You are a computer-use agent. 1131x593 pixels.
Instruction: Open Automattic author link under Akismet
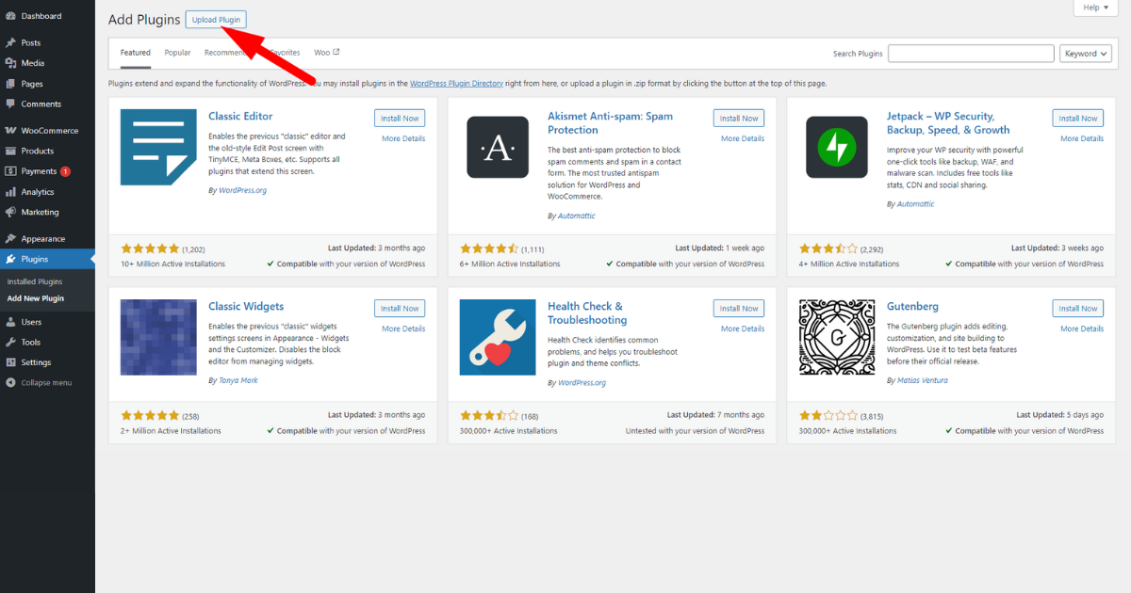(576, 216)
